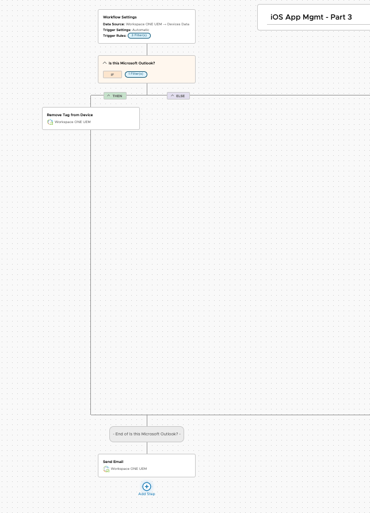
Task: Click the Workspace ONE UEM icon in the Send Email card
Action: [106, 469]
